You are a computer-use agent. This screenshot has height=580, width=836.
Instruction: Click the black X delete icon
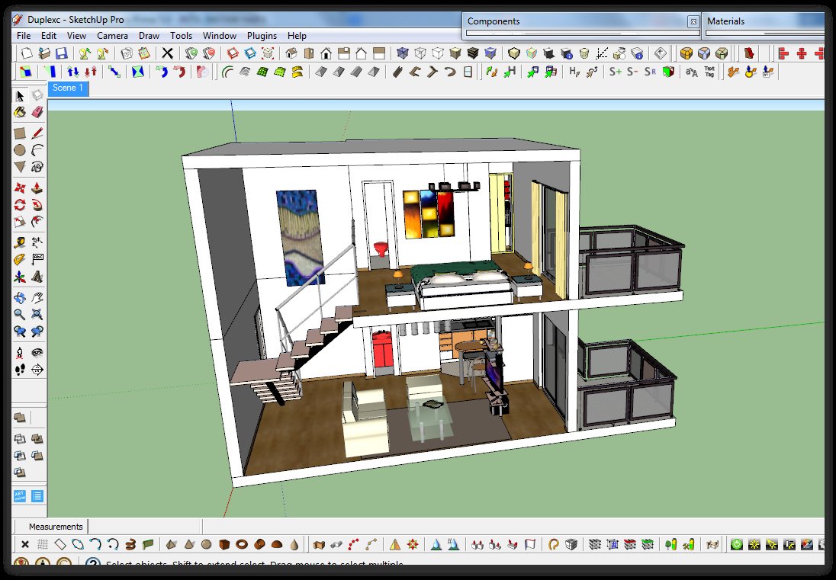pyautogui.click(x=167, y=53)
